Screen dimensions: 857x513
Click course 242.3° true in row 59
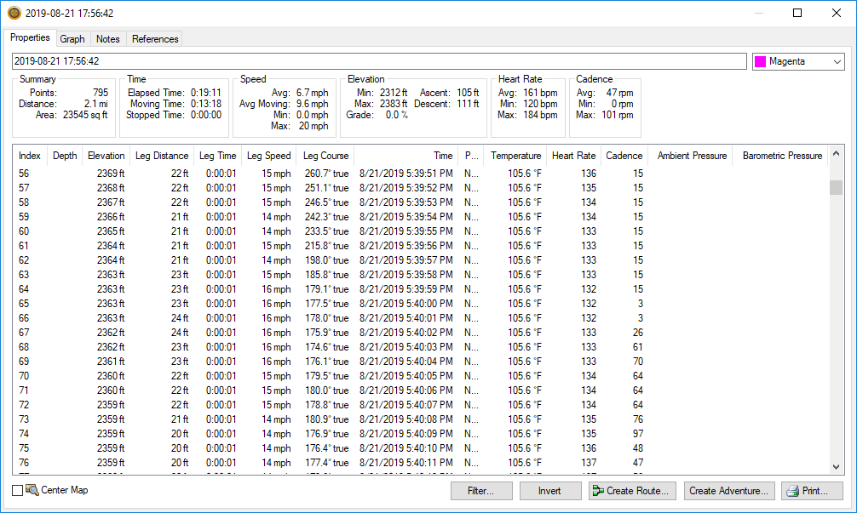[x=327, y=217]
